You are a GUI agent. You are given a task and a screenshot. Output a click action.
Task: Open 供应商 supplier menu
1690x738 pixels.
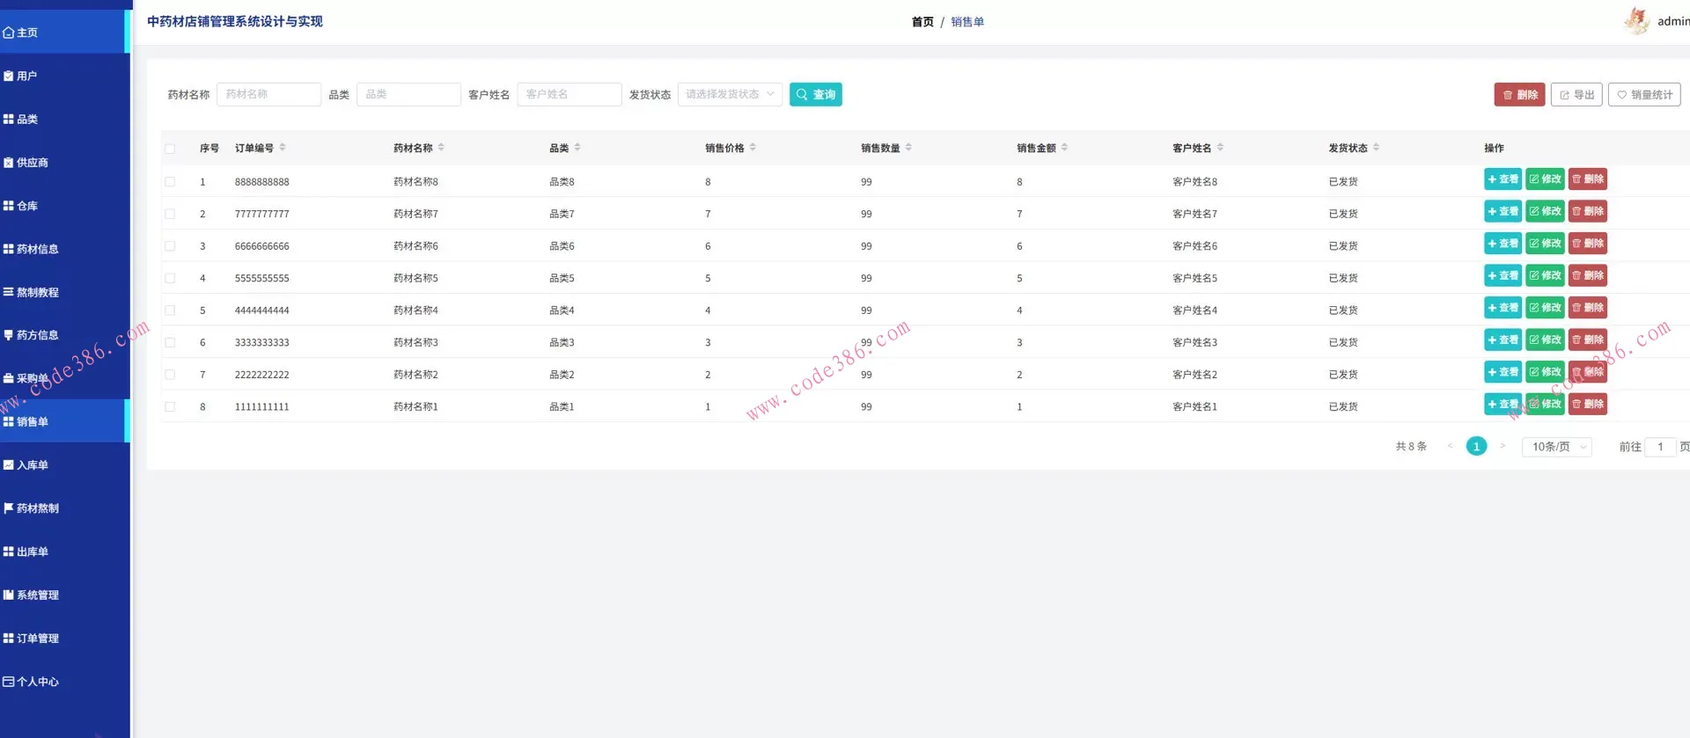coord(63,162)
